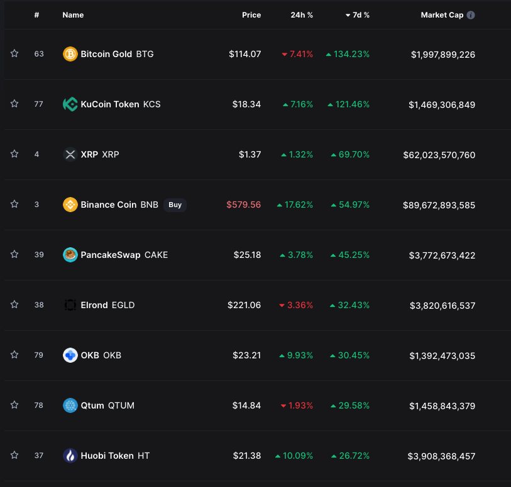This screenshot has height=487, width=511.
Task: Sort table by 24h % header
Action: pos(302,15)
